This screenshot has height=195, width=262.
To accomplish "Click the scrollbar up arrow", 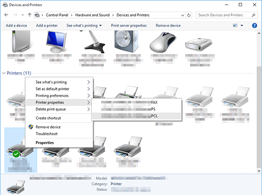I will click(259, 33).
